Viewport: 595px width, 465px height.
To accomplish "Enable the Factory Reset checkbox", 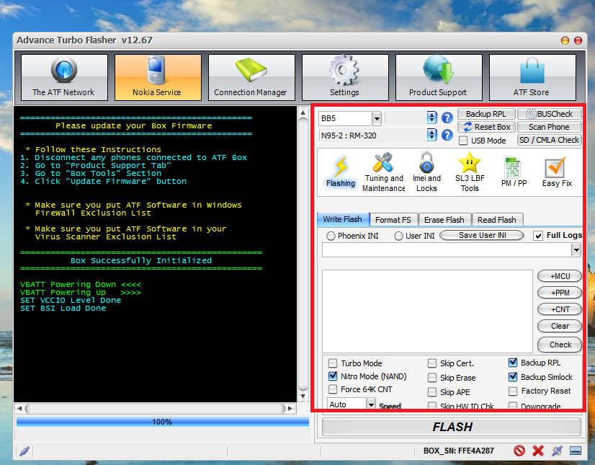I will [513, 391].
